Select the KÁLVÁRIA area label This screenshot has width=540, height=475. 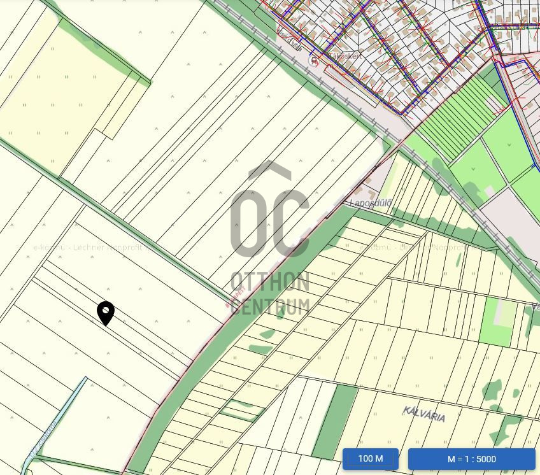click(x=424, y=414)
